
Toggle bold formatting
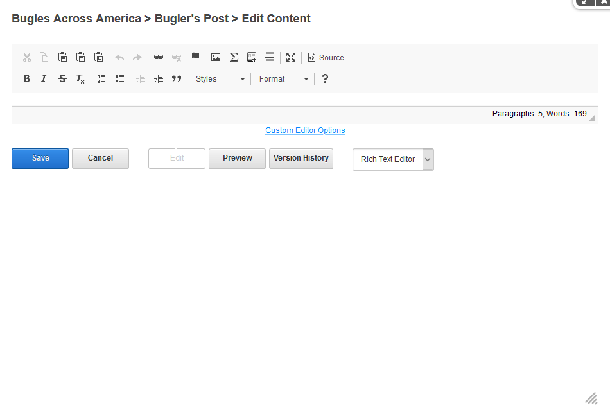(26, 78)
